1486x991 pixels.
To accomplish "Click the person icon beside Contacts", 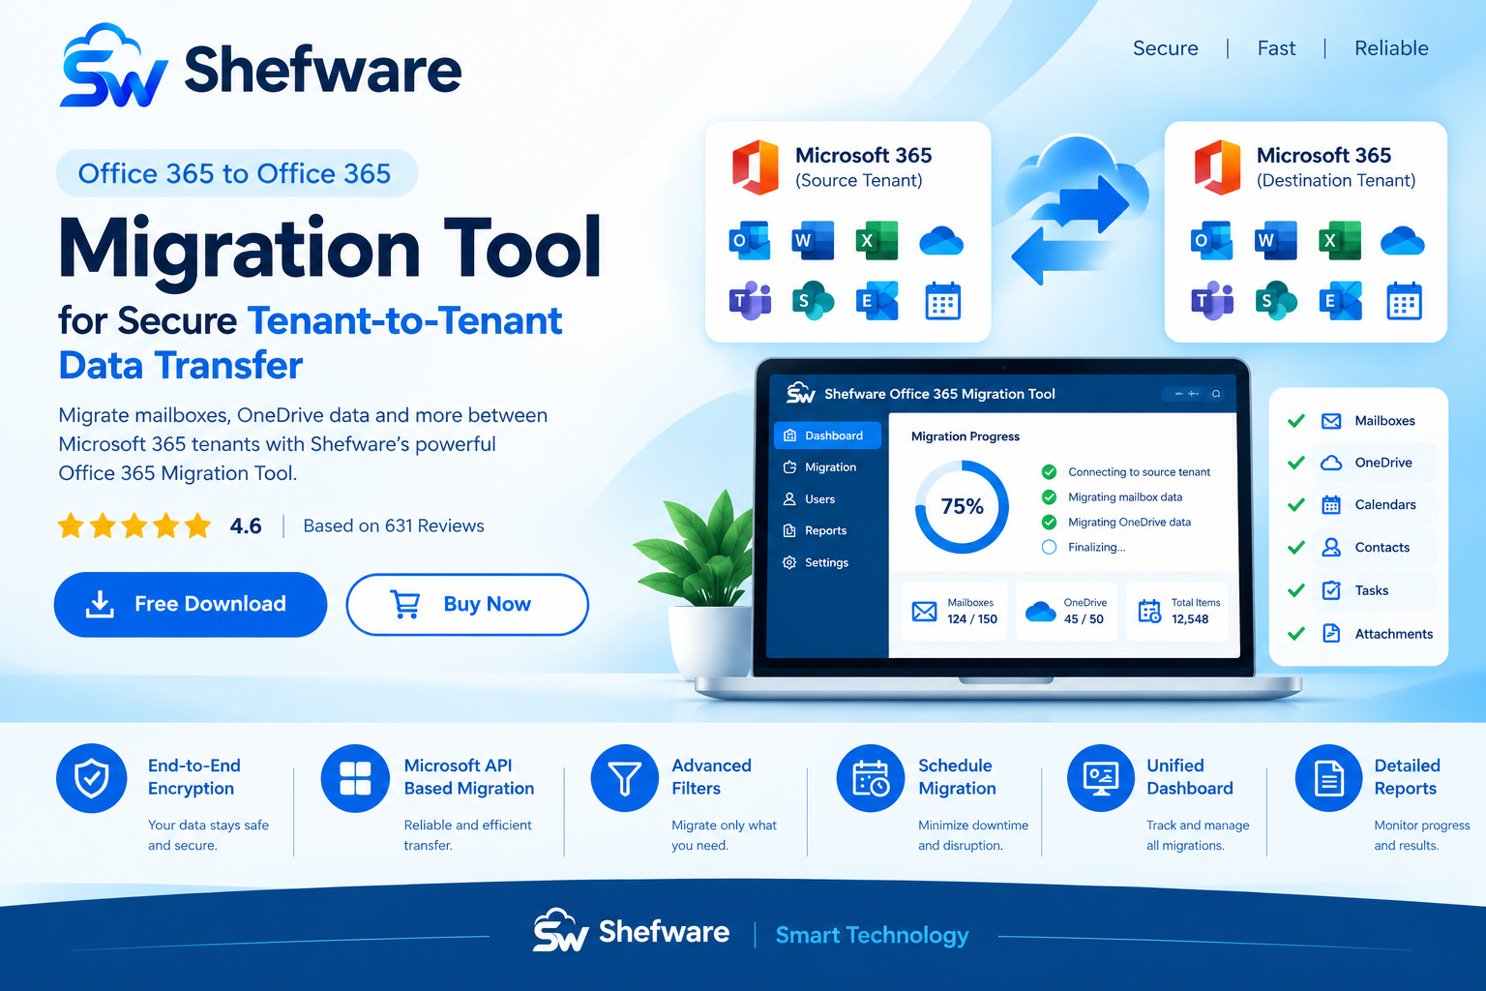I will (x=1331, y=547).
